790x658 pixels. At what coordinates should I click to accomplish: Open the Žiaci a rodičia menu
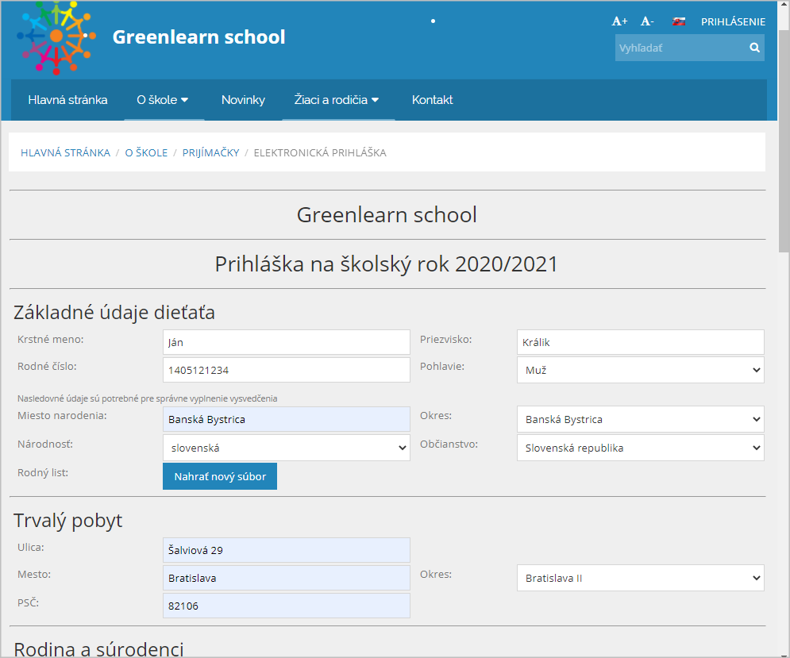pyautogui.click(x=337, y=100)
